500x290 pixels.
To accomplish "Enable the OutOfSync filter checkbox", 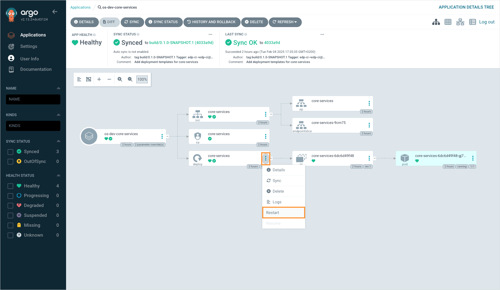I will point(10,162).
